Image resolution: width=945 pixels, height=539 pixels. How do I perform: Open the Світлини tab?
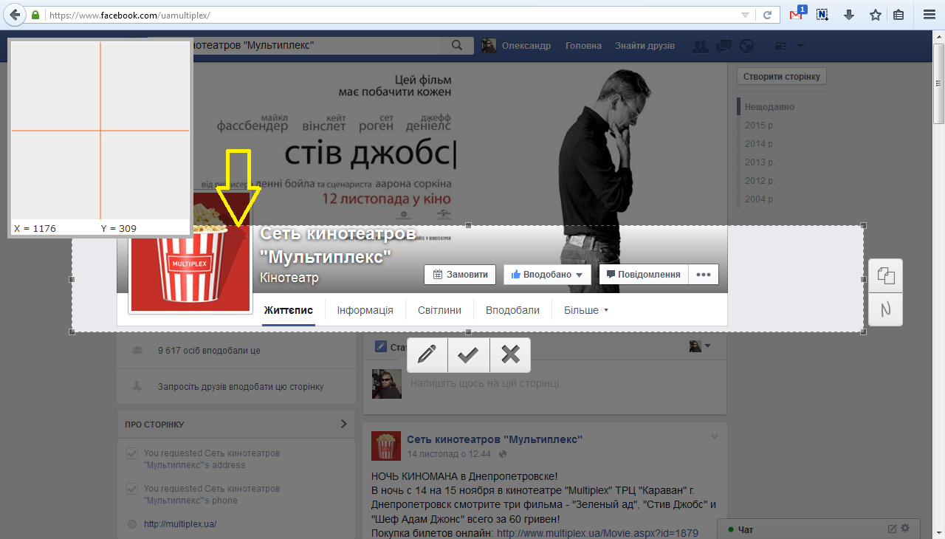(x=439, y=310)
